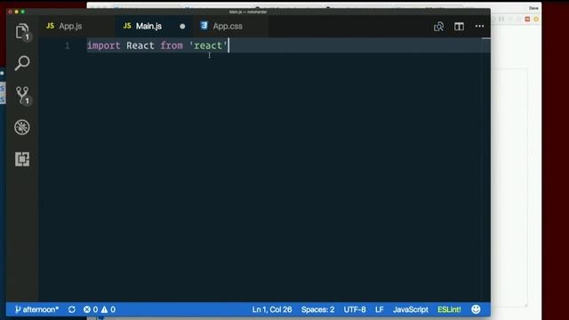Click the green maximize window button
Screen dimensions: 569x320
[x=23, y=12]
